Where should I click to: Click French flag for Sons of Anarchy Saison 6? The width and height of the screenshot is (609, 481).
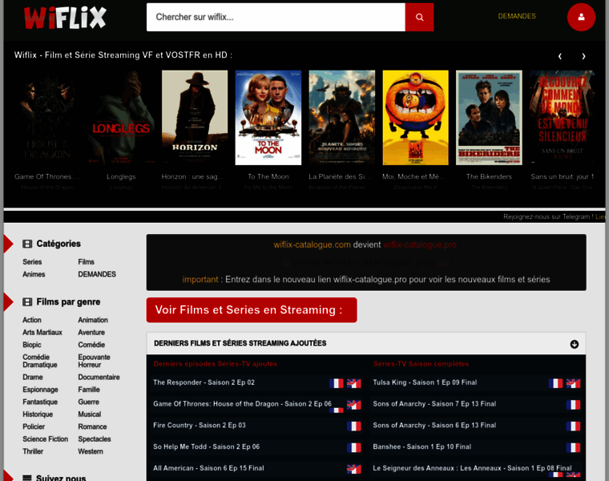(x=573, y=426)
